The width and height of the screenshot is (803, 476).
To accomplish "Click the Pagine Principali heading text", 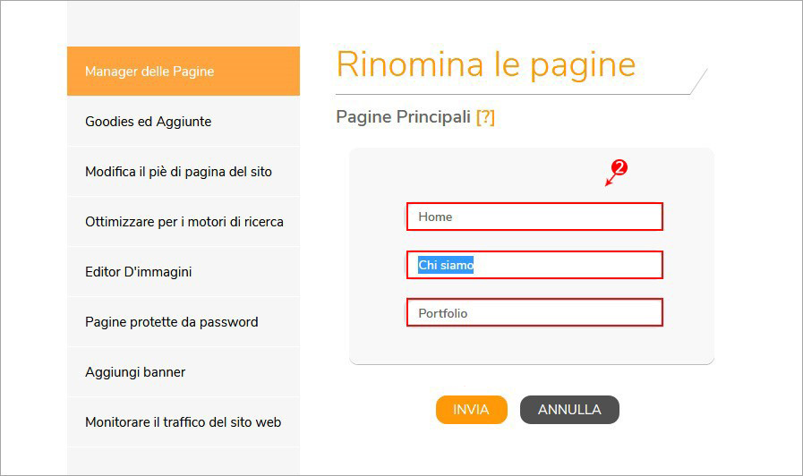I will (403, 117).
